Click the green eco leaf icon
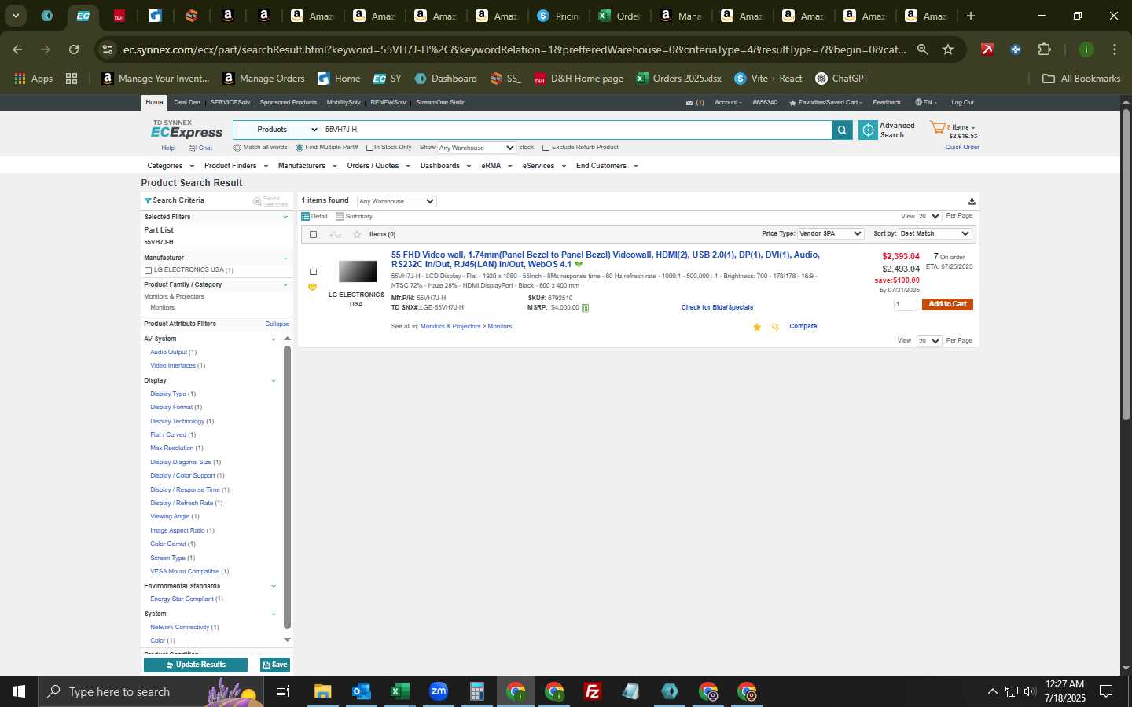 (579, 265)
